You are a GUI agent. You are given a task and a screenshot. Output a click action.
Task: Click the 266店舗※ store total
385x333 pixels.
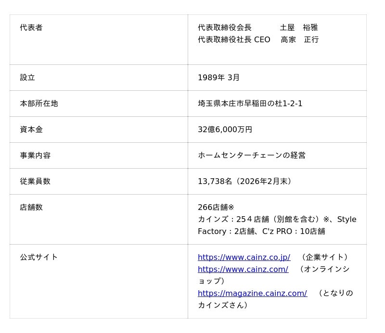pyautogui.click(x=216, y=208)
